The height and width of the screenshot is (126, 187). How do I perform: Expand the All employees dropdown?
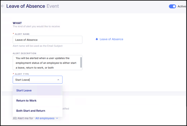pyautogui.click(x=47, y=118)
